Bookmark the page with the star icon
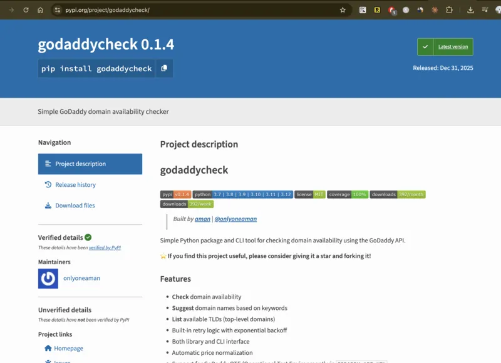This screenshot has width=501, height=363. (x=342, y=9)
